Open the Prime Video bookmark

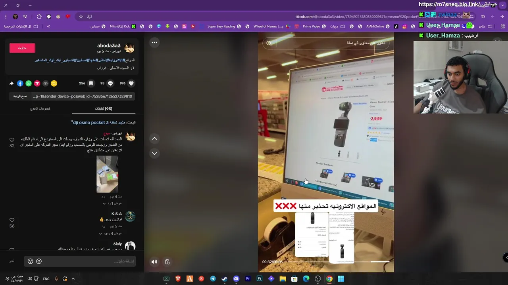(314, 27)
